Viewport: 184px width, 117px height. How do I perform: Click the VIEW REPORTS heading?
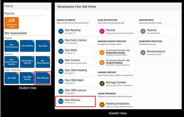coord(146,20)
